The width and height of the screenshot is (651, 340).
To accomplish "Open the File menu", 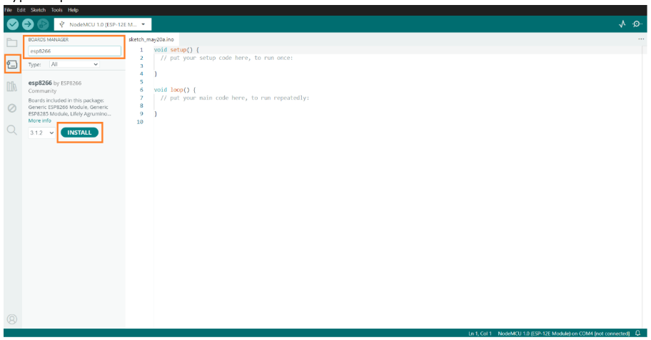I will pyautogui.click(x=8, y=10).
